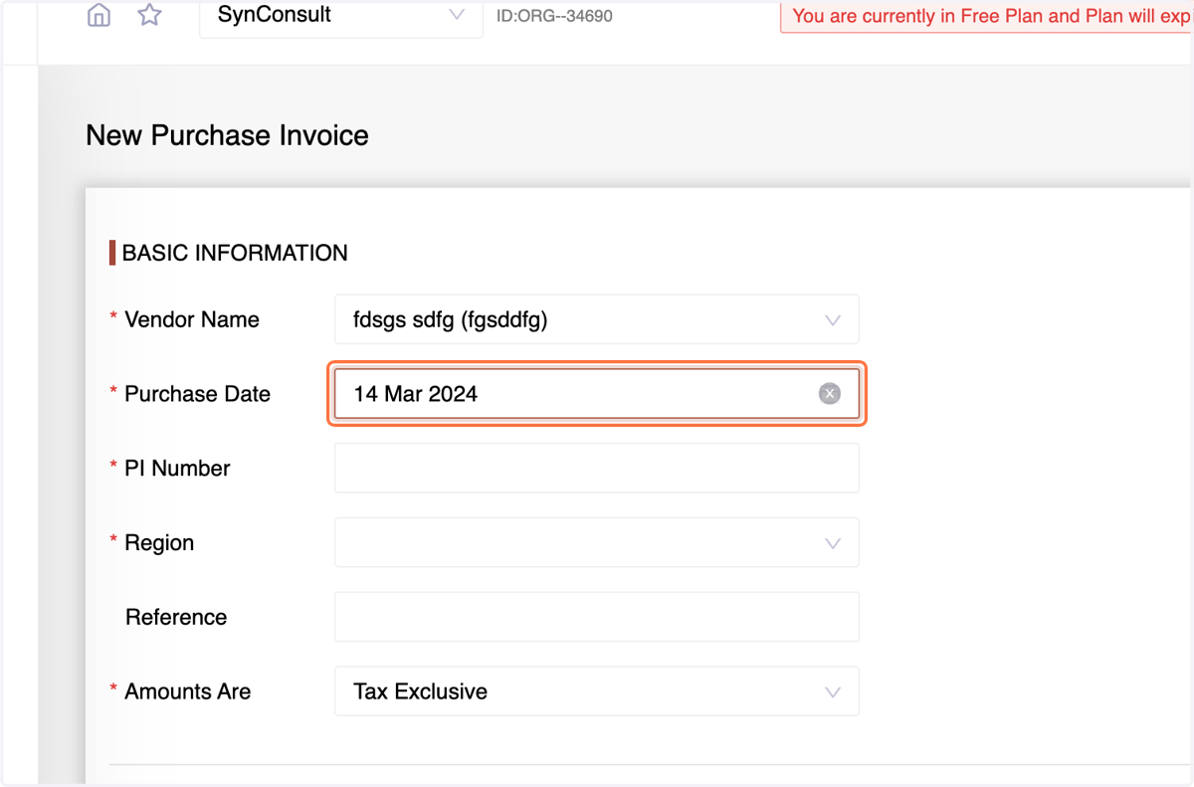Select the ID:ORG--34690 text
This screenshot has height=787, width=1194.
tap(554, 16)
